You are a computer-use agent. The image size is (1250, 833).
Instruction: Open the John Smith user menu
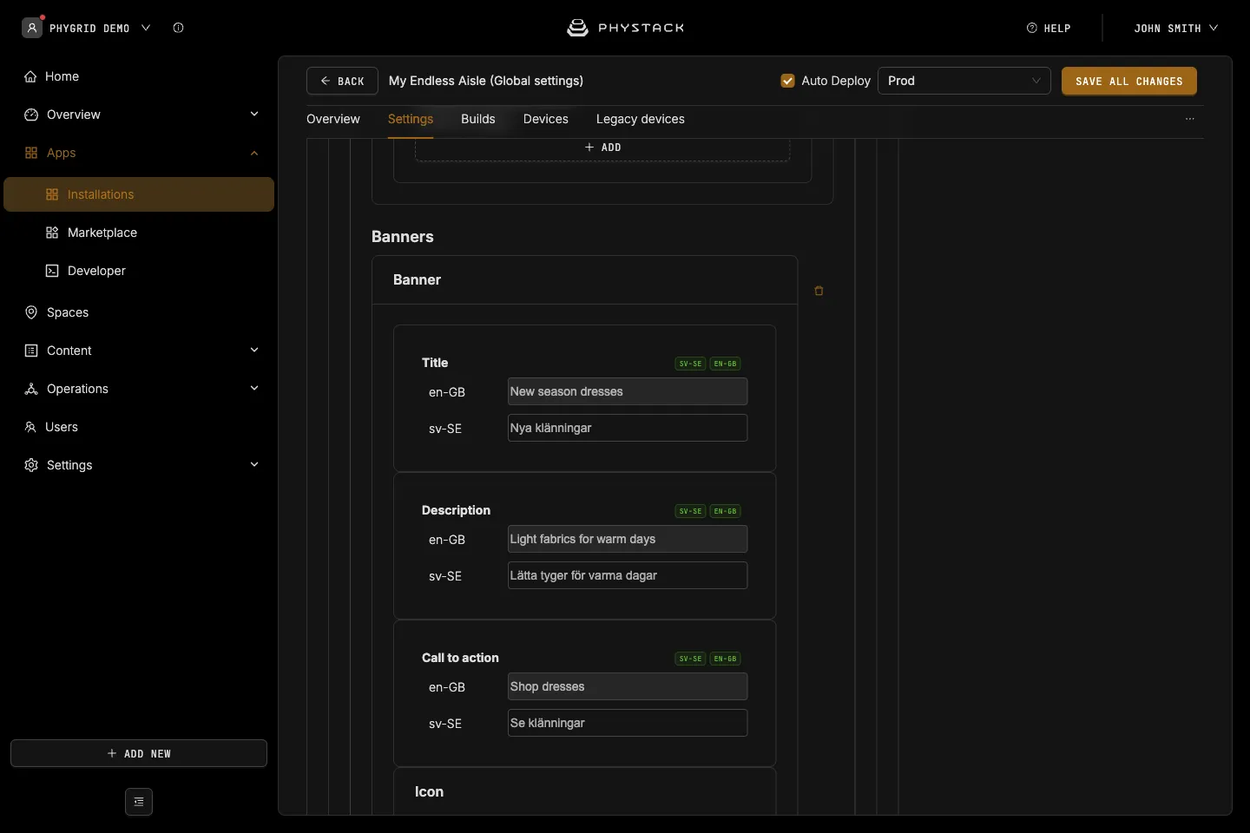(1176, 28)
